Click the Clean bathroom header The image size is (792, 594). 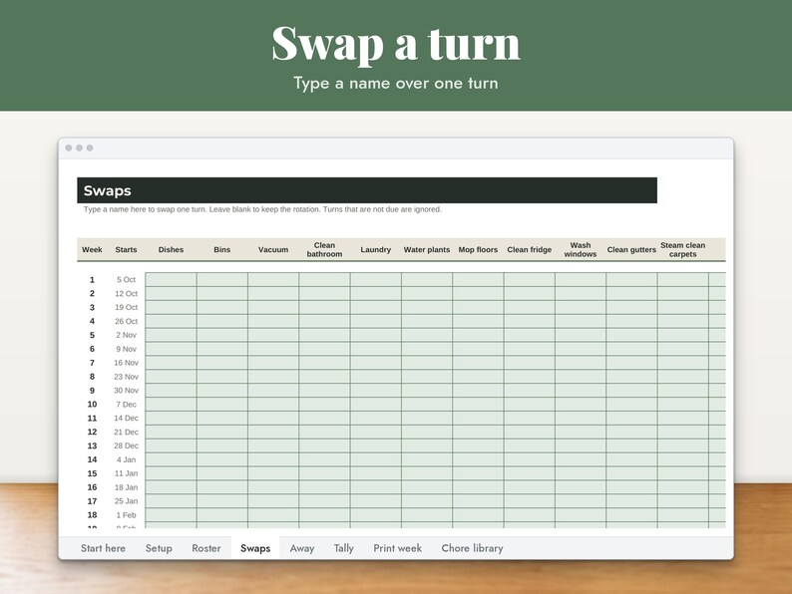324,250
